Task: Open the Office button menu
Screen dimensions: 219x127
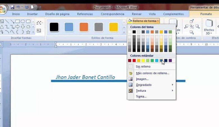Action: pyautogui.click(x=3, y=9)
